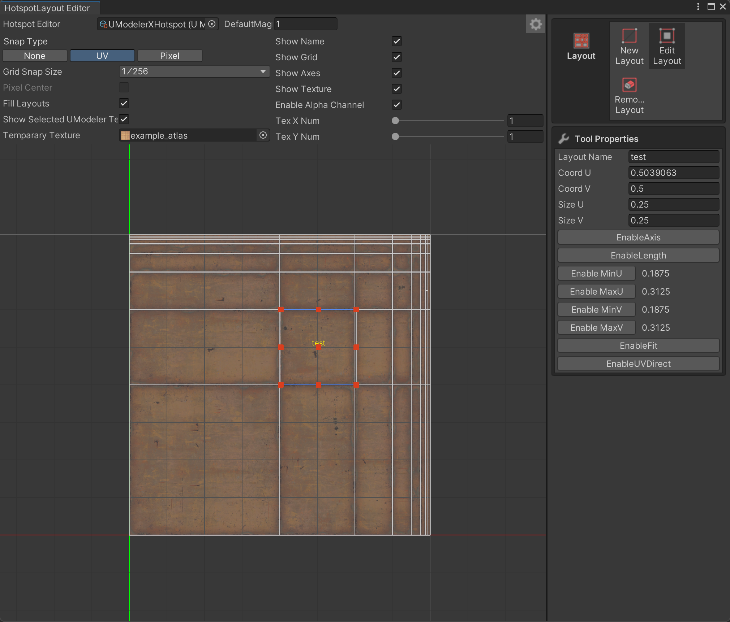Open the settings gear icon
Screen dimensions: 730x622
point(535,25)
